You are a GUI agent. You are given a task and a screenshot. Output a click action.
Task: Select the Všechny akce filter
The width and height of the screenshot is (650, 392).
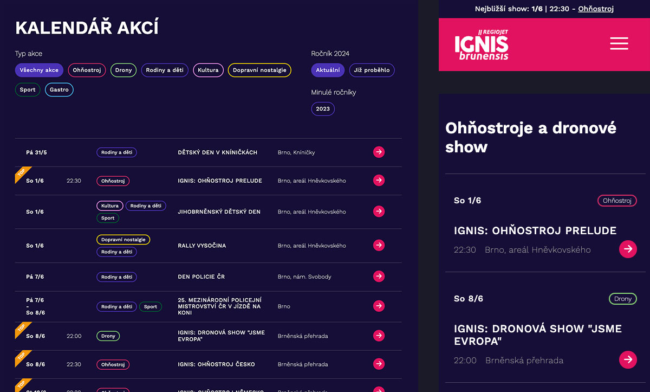tap(39, 70)
